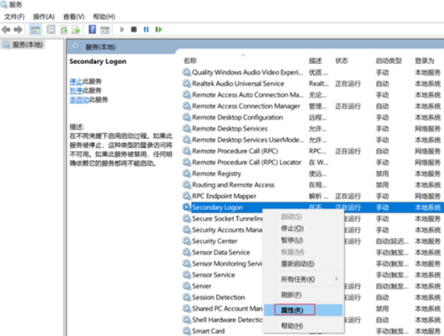444x336 pixels.
Task: Click the Forward arrow toolbar icon
Action: pos(18,29)
